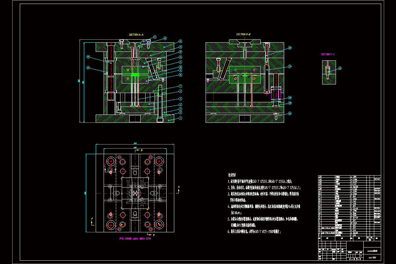Select note 6 mentioning GB/T 825-1988
396x264 pixels.
point(254,232)
